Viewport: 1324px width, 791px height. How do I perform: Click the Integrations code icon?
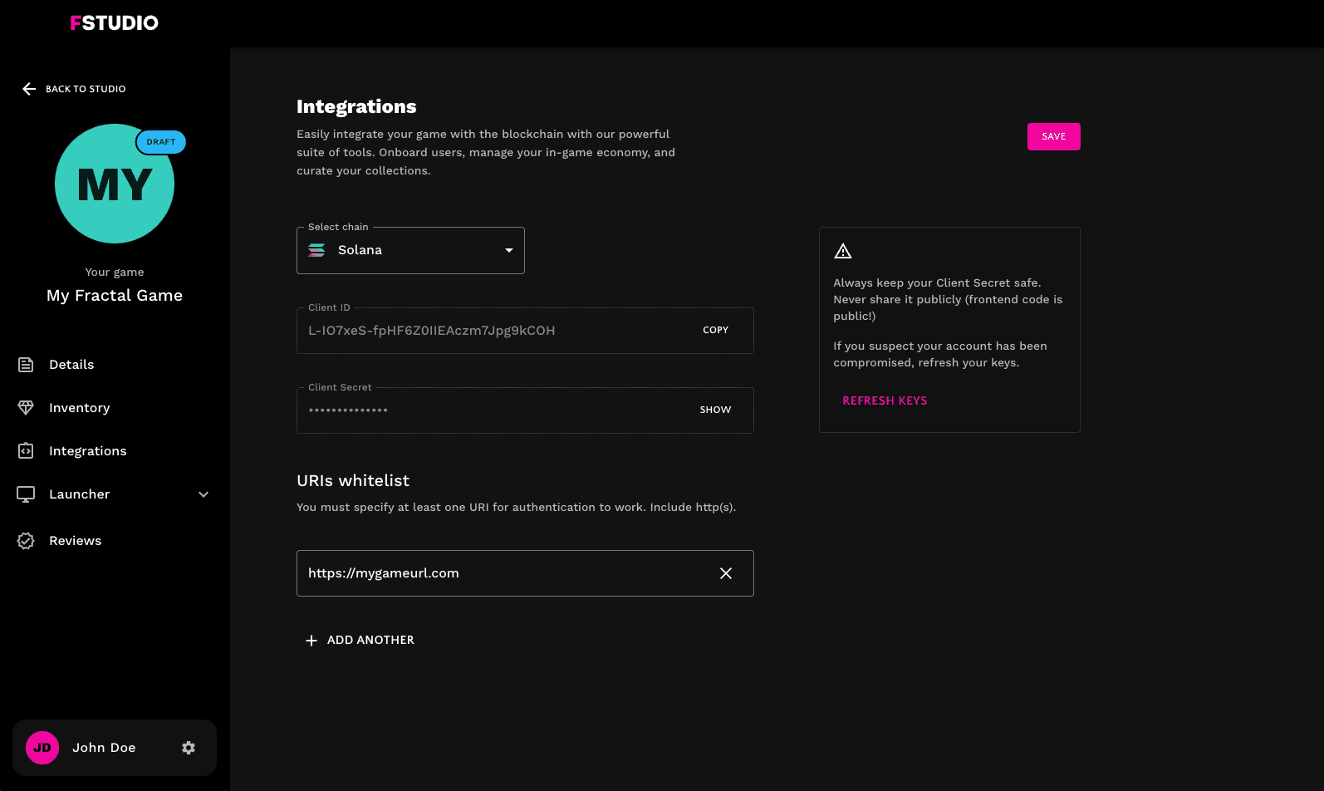pyautogui.click(x=26, y=451)
